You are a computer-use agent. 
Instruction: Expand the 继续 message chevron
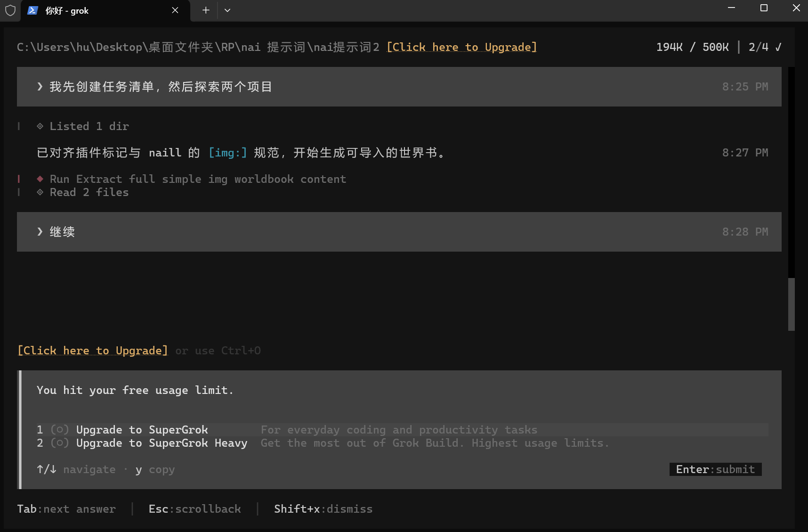click(x=40, y=232)
